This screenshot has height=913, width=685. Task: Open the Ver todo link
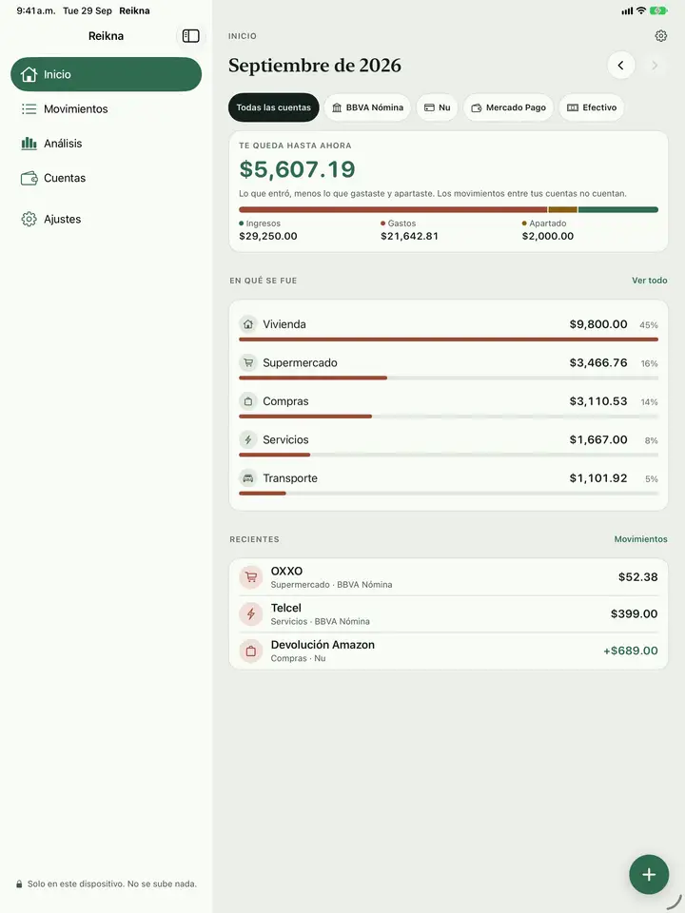(650, 281)
